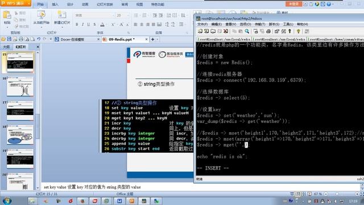This screenshot has width=364, height=205.
Task: Click the Print icon in quick access bar
Action: 21,39
